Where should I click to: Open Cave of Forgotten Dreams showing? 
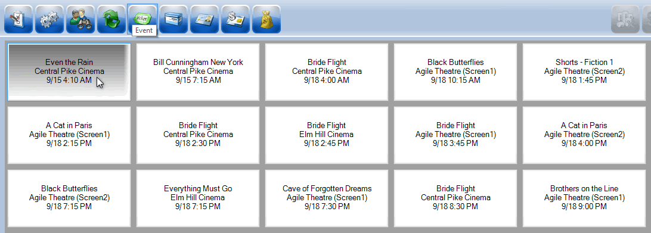tap(327, 198)
